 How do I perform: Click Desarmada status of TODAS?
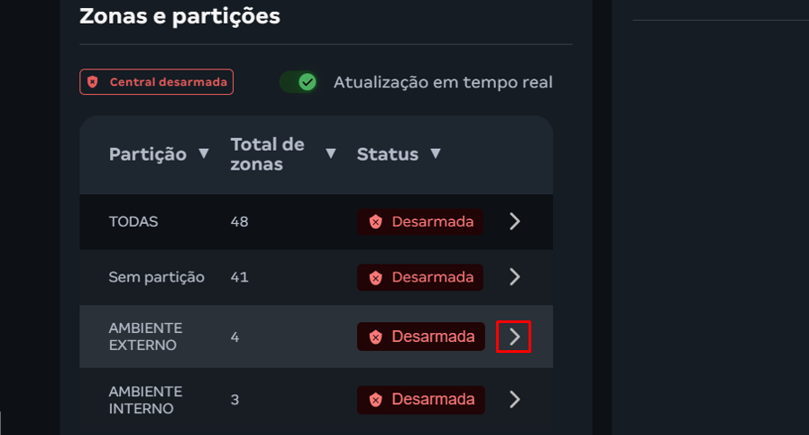click(x=420, y=222)
